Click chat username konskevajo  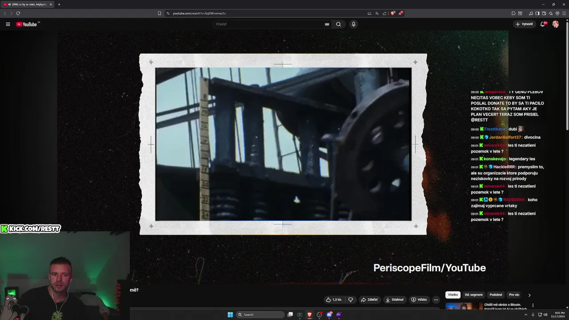tap(496, 159)
